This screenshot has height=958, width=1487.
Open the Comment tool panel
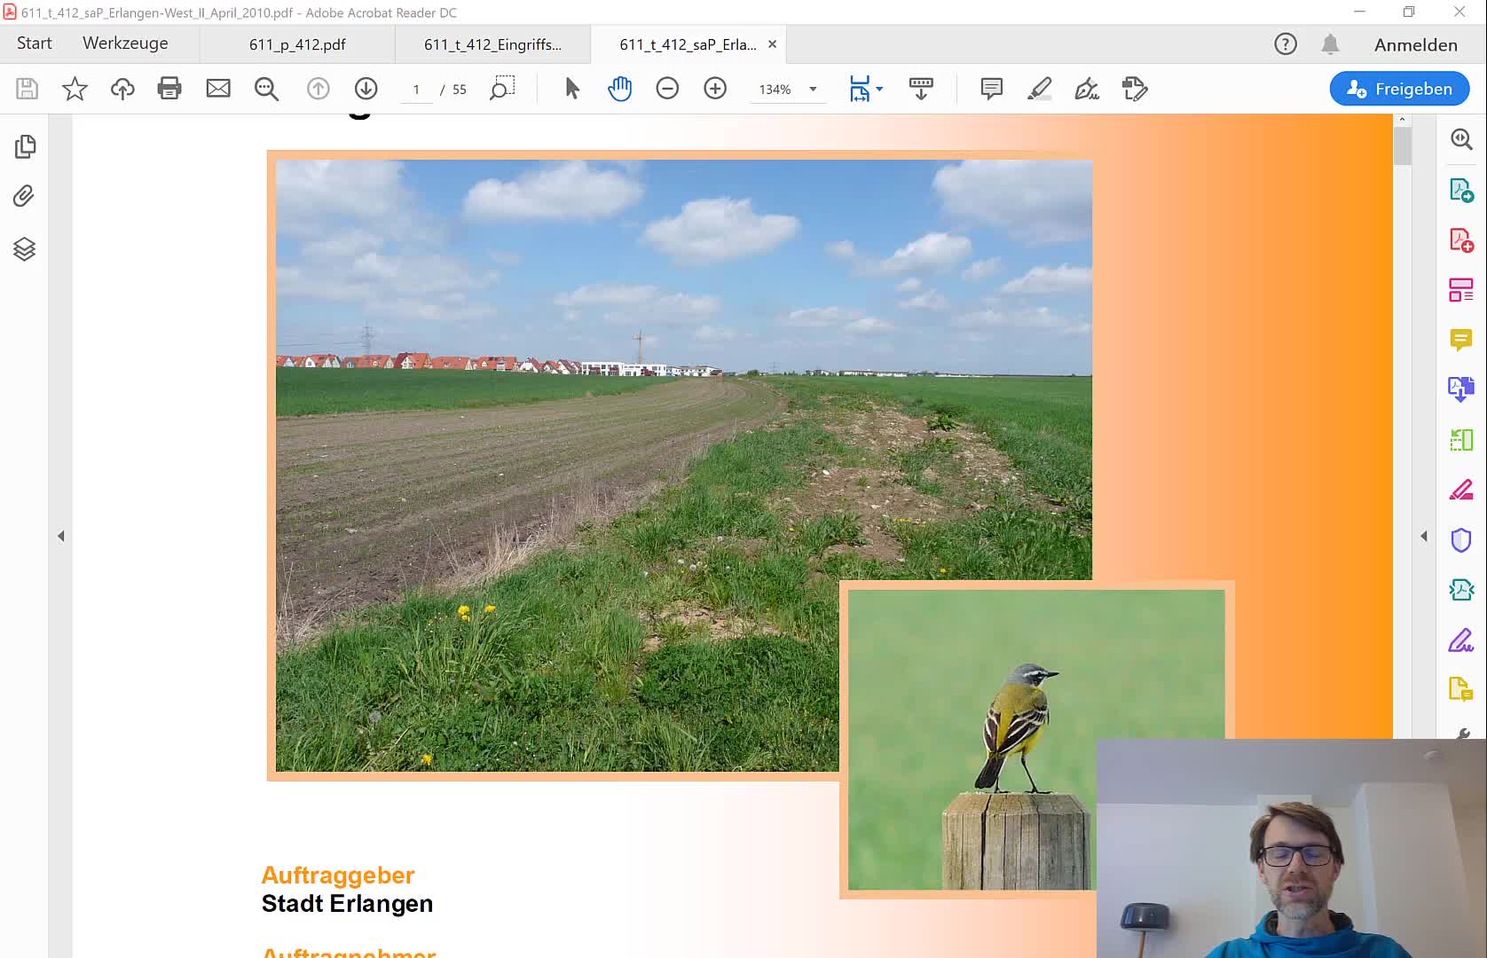pos(991,88)
